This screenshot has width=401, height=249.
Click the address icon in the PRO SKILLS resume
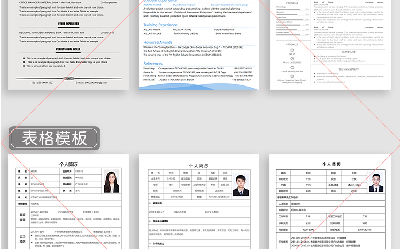(292, 76)
